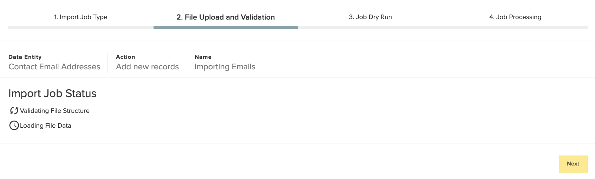The width and height of the screenshot is (595, 179).
Task: Click the spinning refresh icon beside Validating File Structure
Action: (14, 111)
